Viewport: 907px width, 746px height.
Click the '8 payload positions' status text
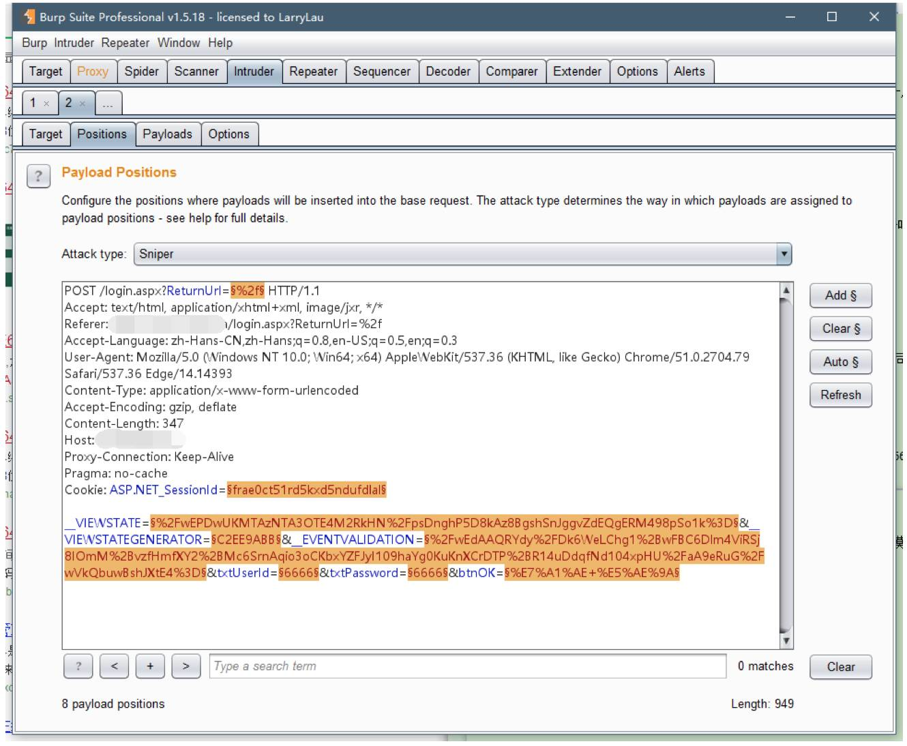tap(113, 704)
